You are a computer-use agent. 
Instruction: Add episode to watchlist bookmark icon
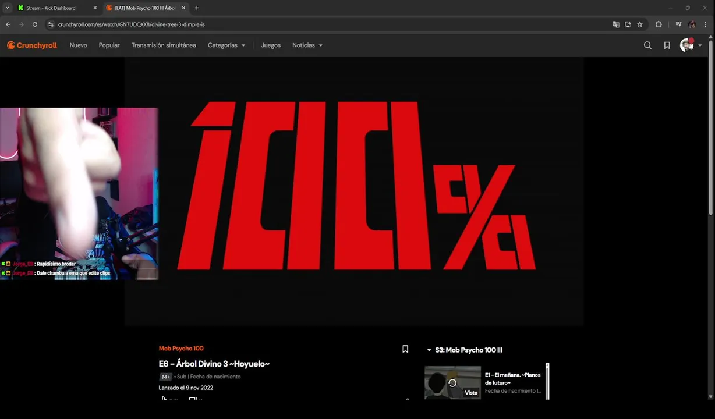(x=405, y=349)
